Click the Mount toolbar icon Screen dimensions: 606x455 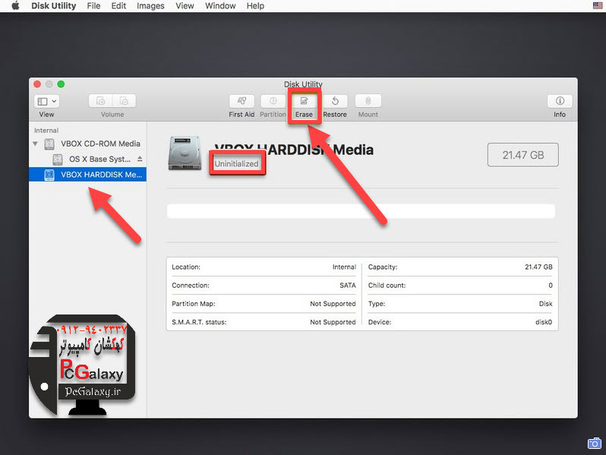[368, 101]
